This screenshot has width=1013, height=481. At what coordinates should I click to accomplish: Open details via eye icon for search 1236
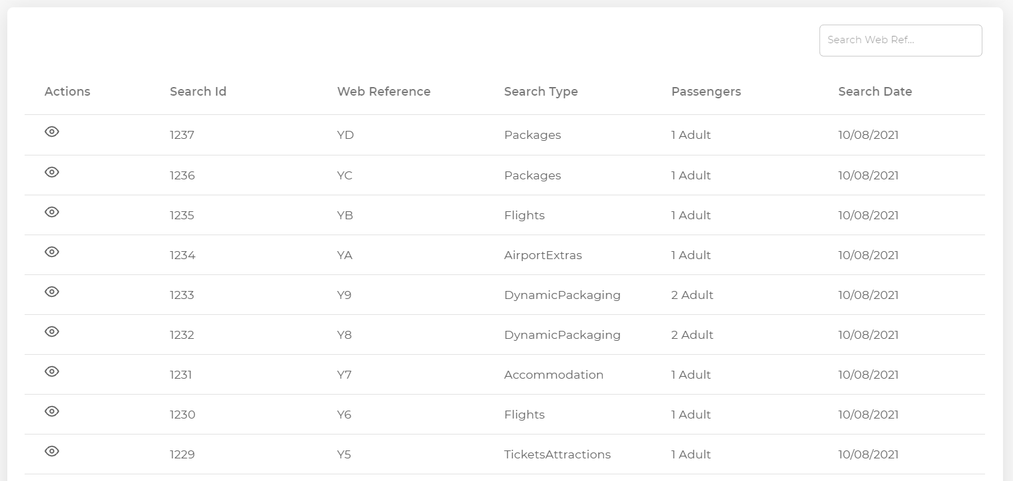(x=52, y=172)
